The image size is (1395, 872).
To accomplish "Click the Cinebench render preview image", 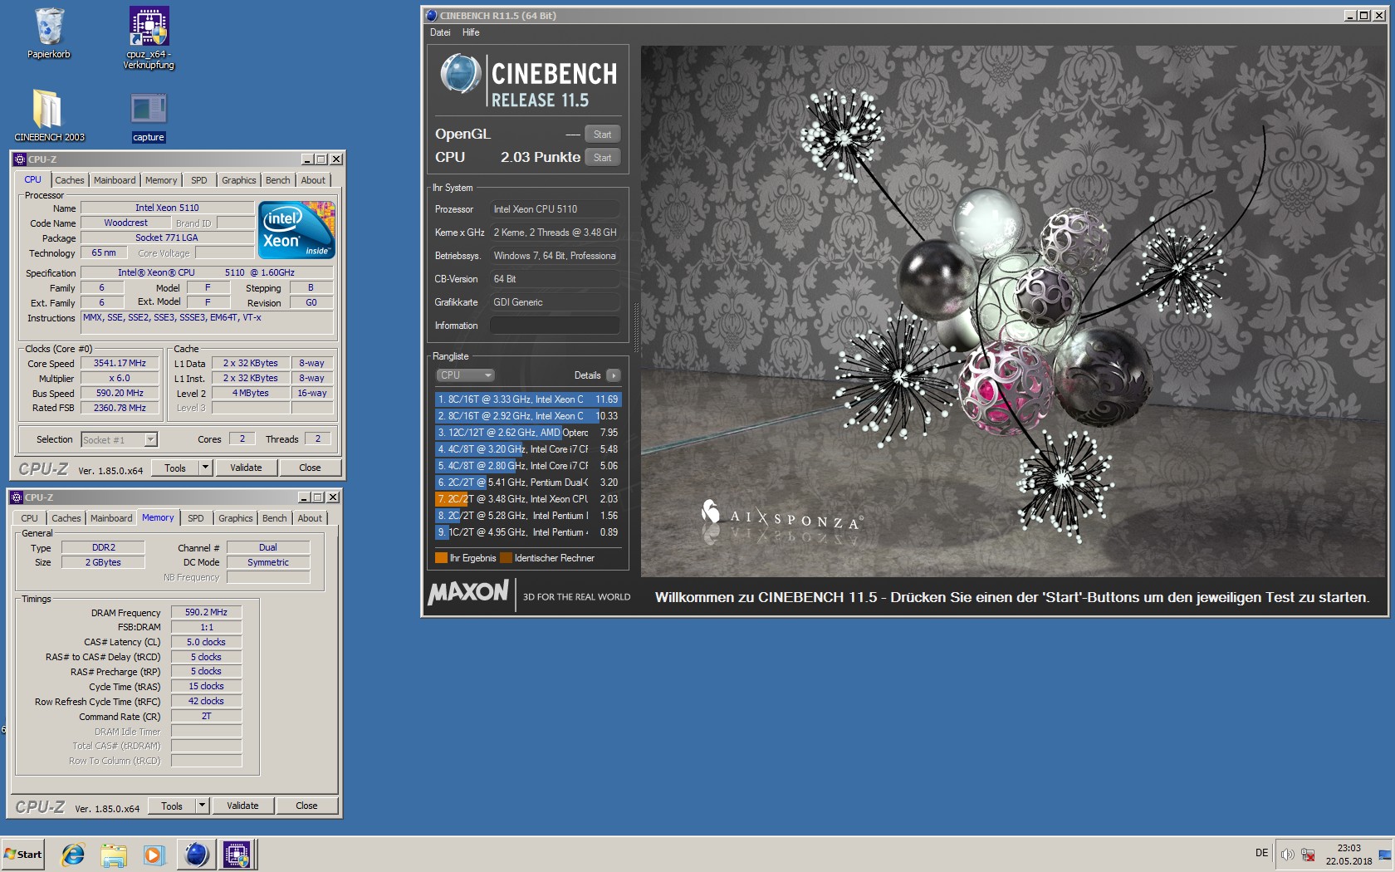I will [x=1013, y=311].
